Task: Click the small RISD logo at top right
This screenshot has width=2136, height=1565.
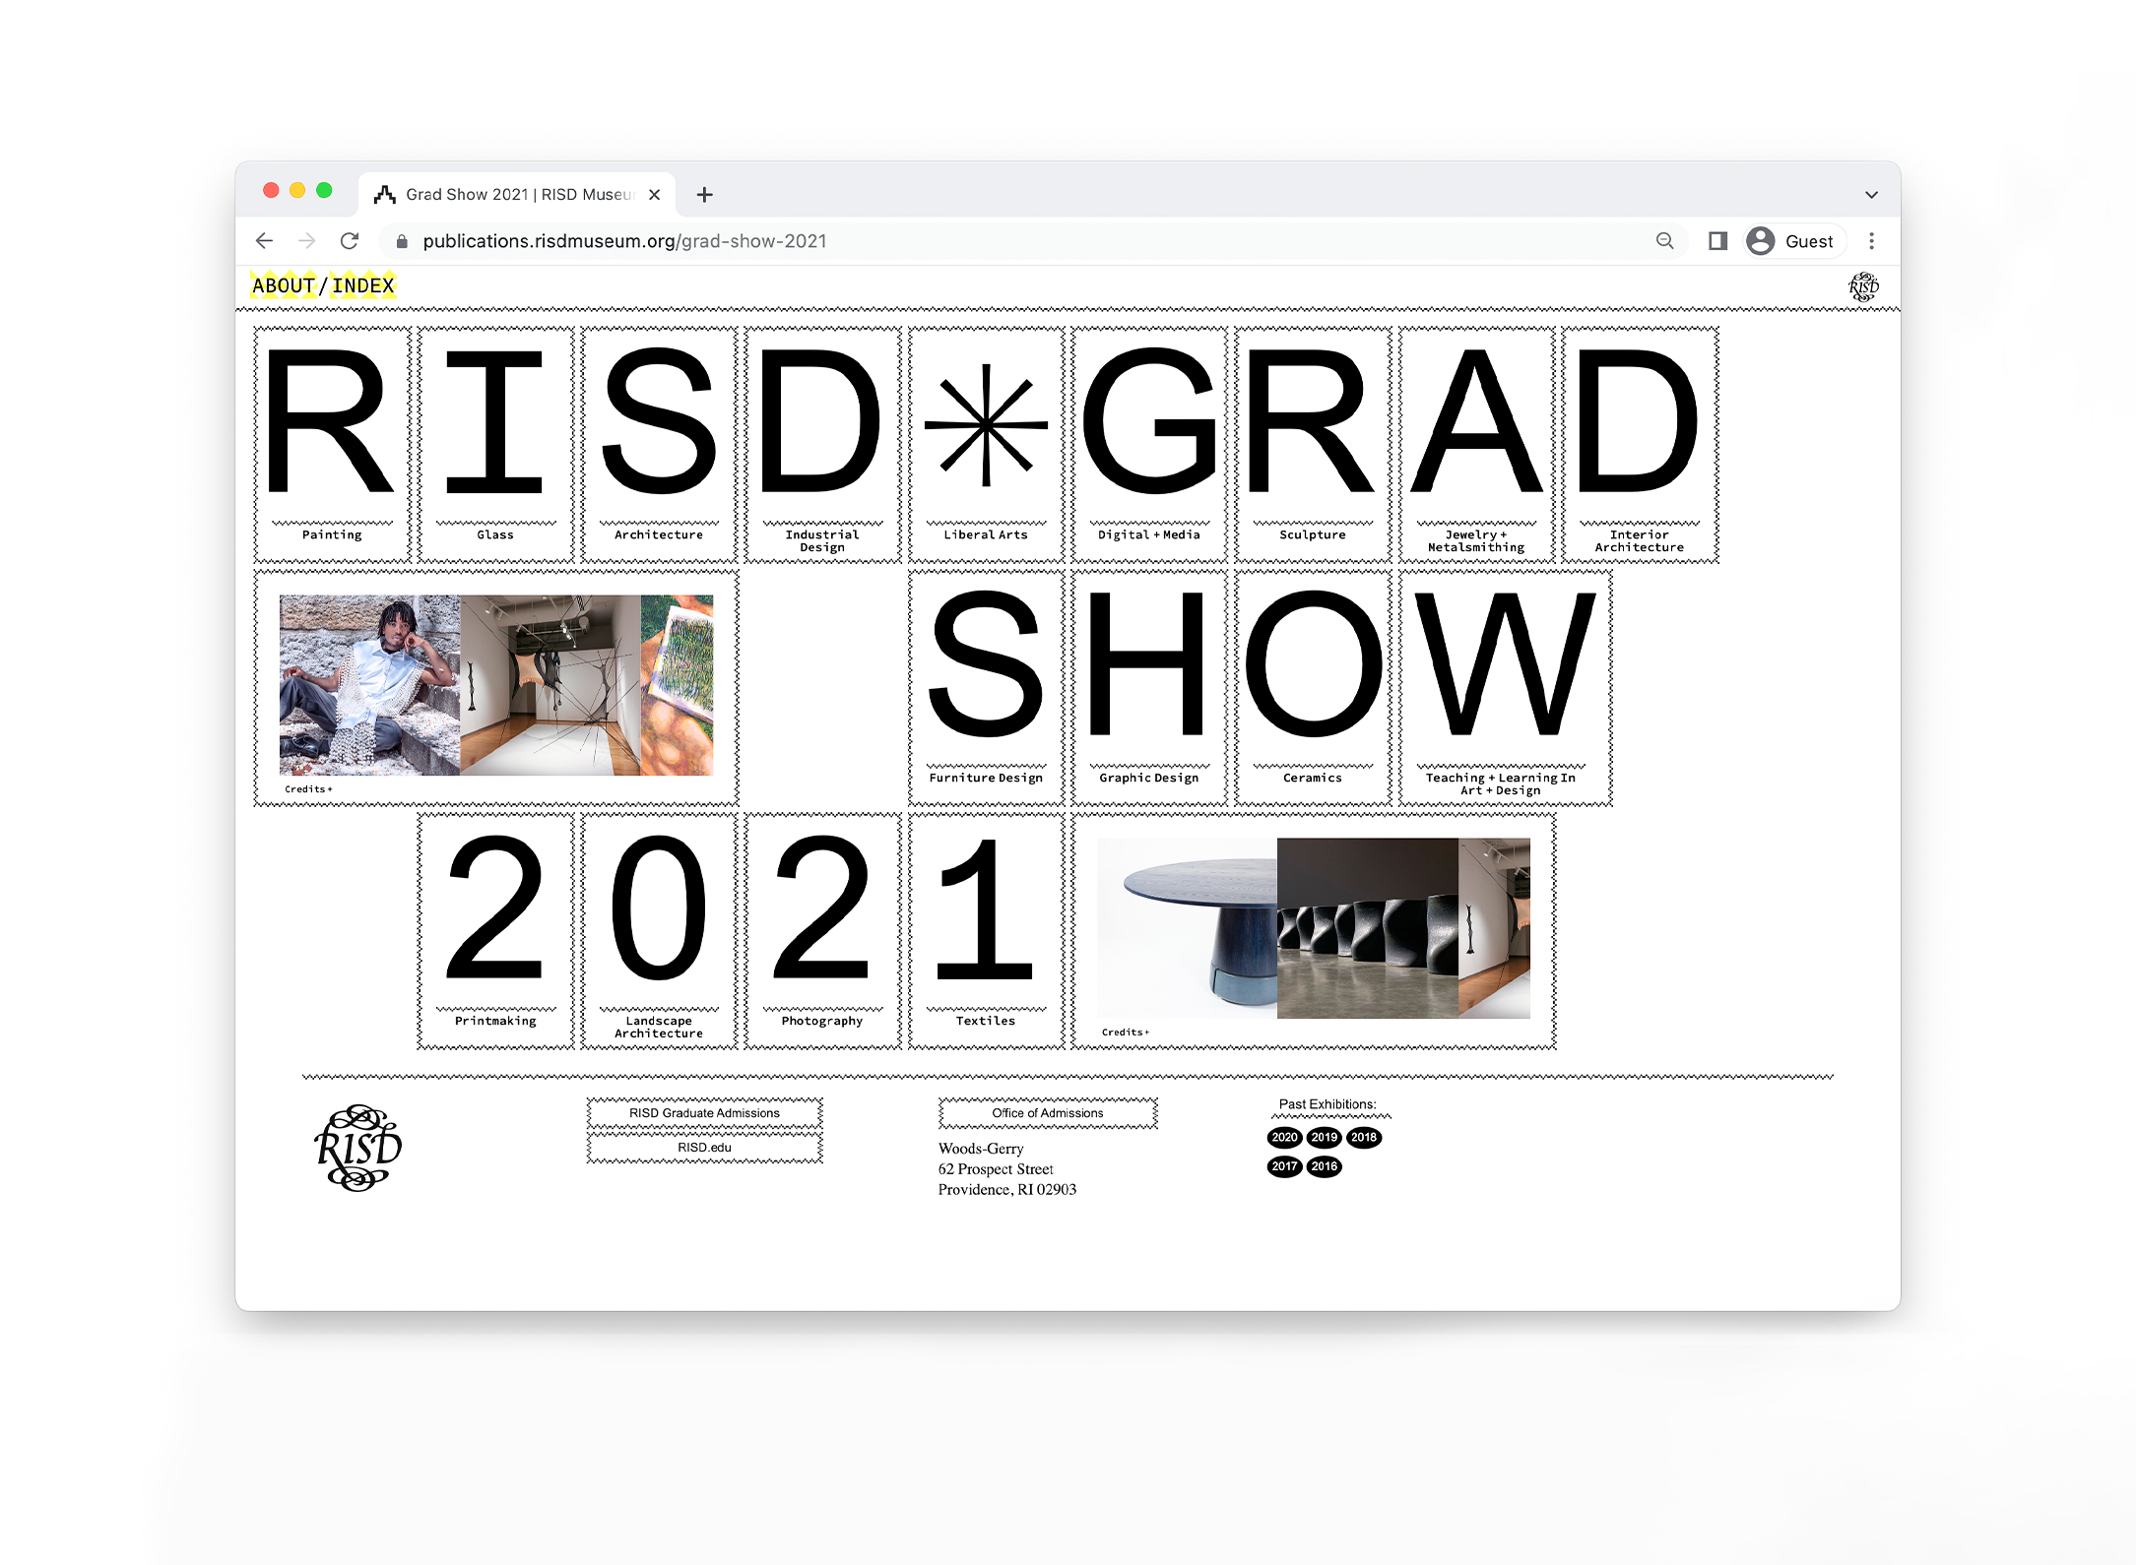Action: 1863,286
